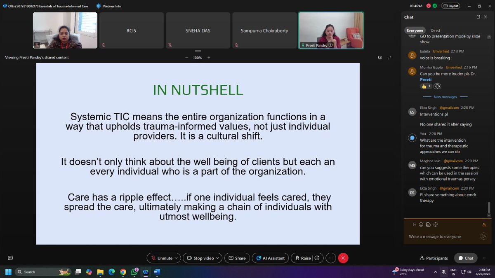Screen dimensions: 495x278
Task: Click the Windows taskbar Search box
Action: pos(43,272)
